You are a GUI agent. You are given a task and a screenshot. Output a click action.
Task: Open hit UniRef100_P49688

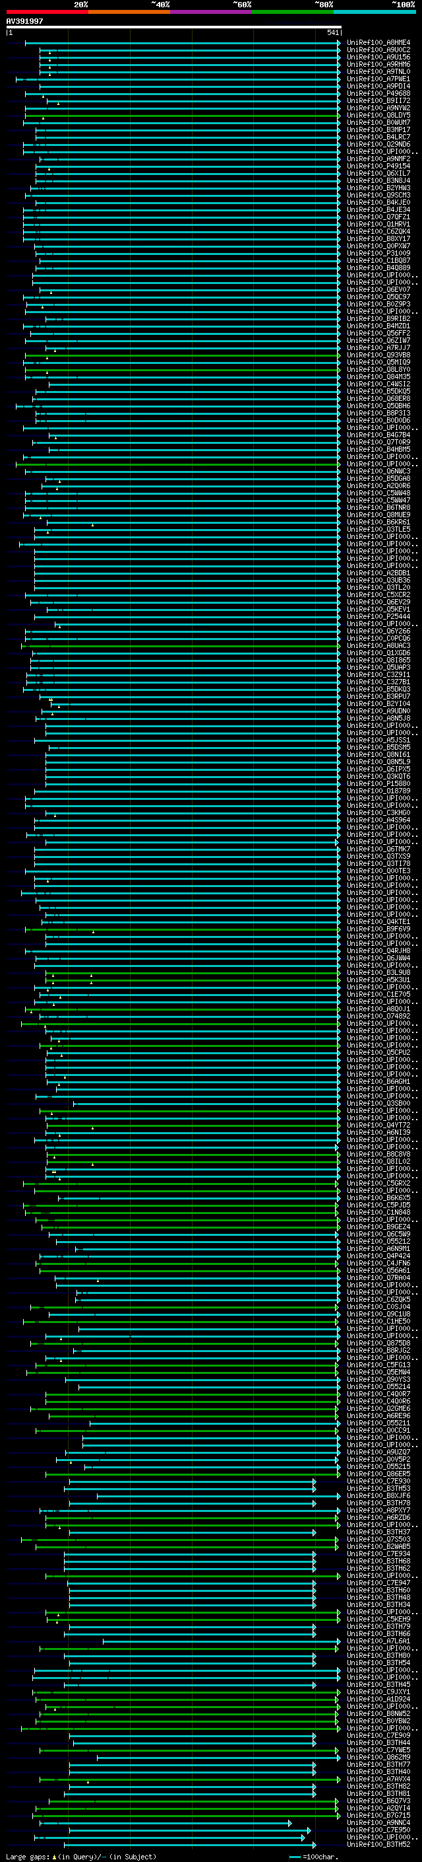tap(378, 93)
